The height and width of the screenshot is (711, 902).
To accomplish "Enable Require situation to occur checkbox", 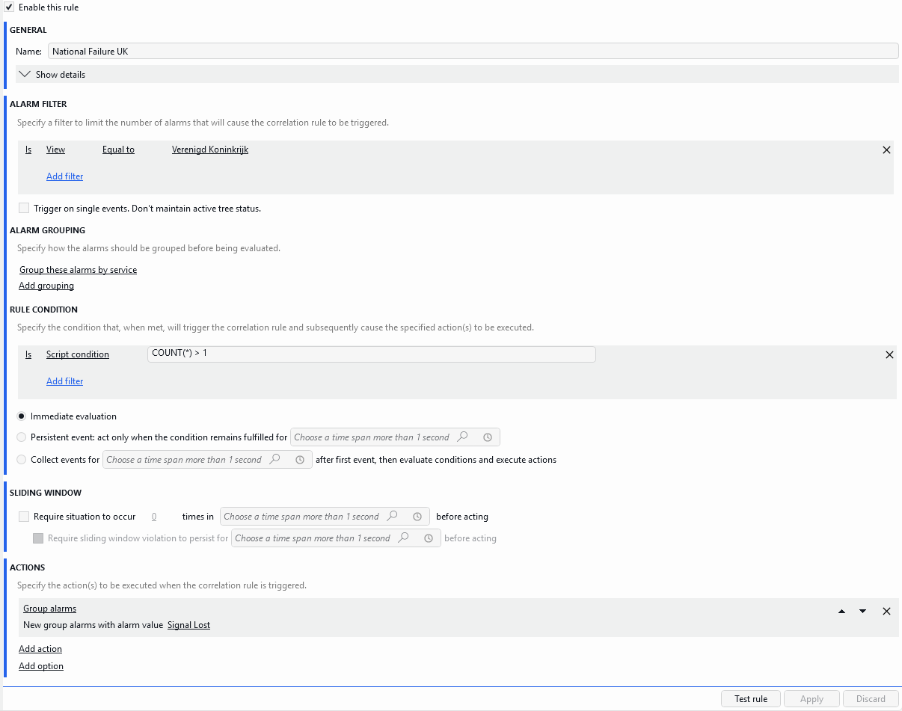I will tap(24, 517).
